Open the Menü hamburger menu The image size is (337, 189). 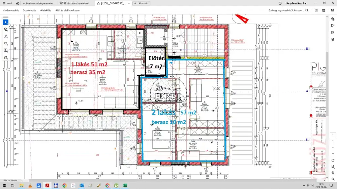[x=7, y=3]
